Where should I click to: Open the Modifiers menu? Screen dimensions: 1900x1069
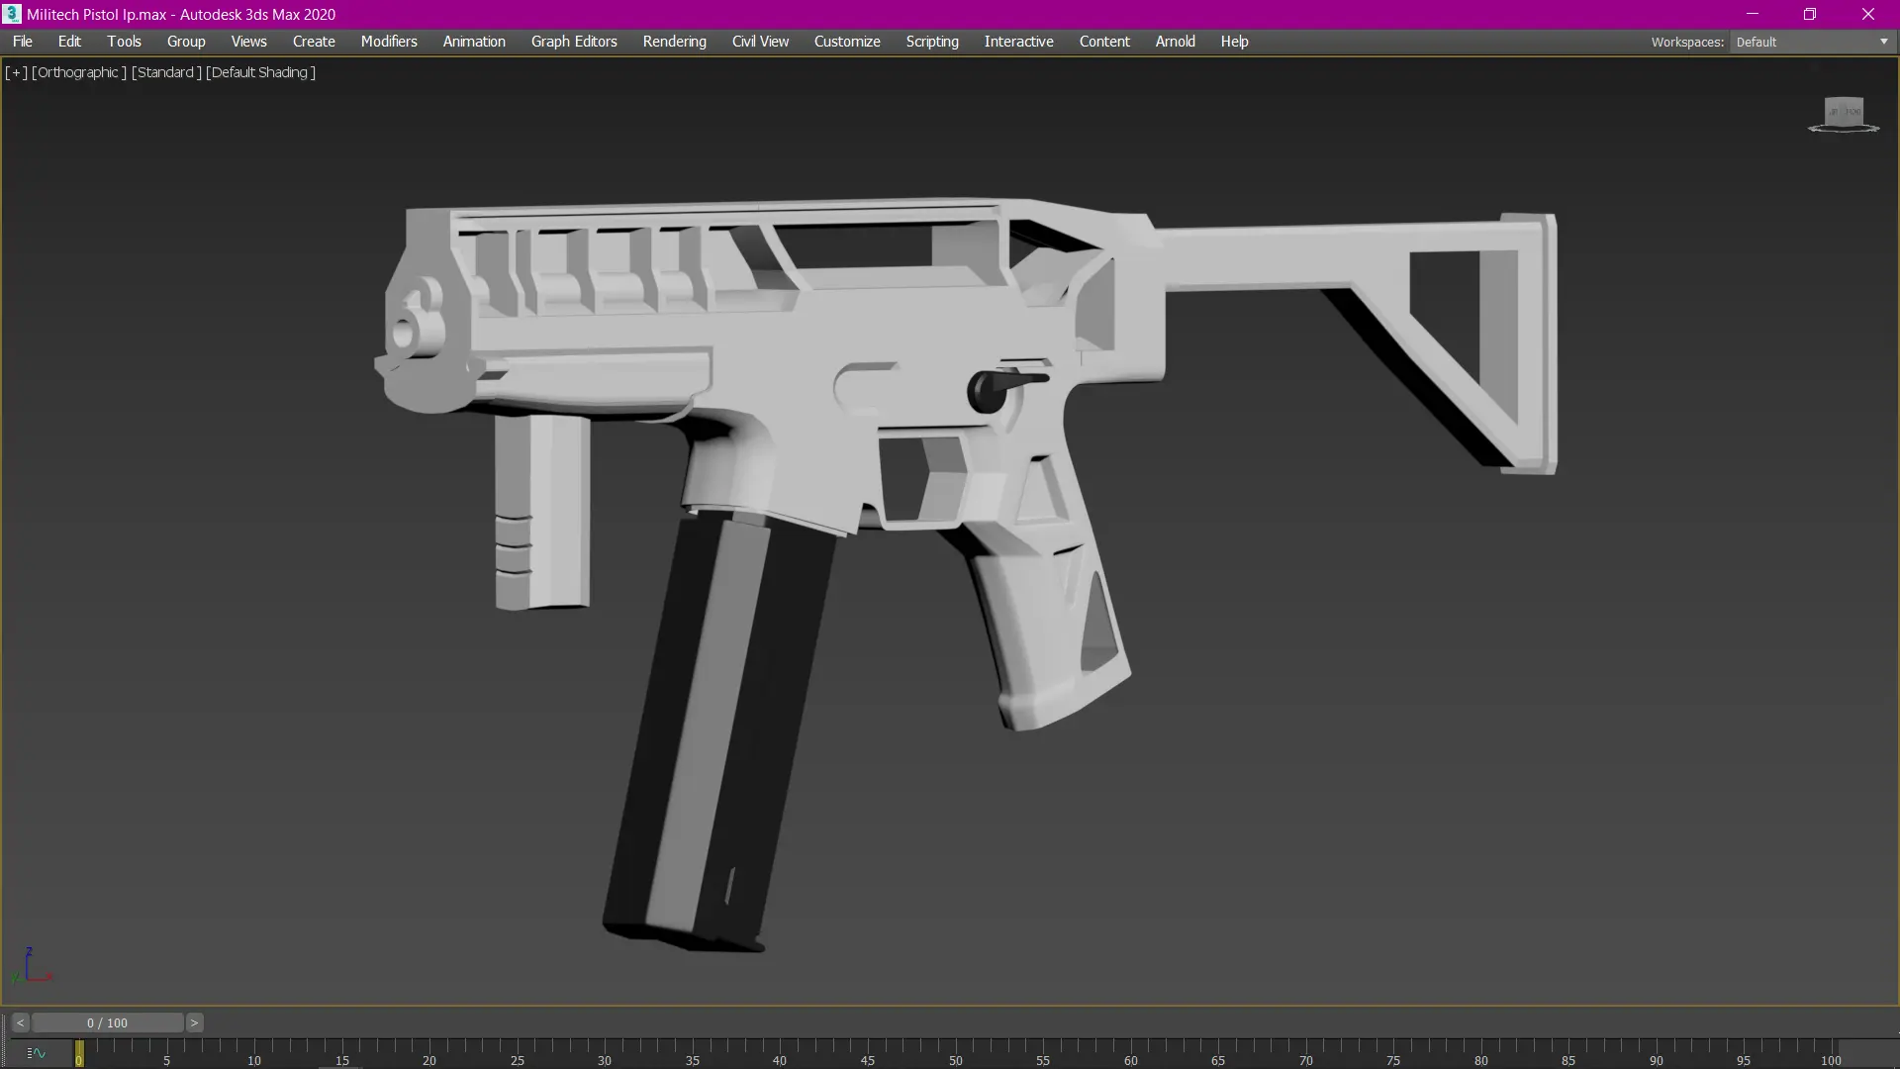389,42
